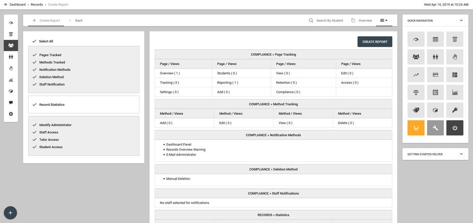The width and height of the screenshot is (473, 223).
Task: Click the list tile in Quick Navigation
Action: pyautogui.click(x=455, y=39)
